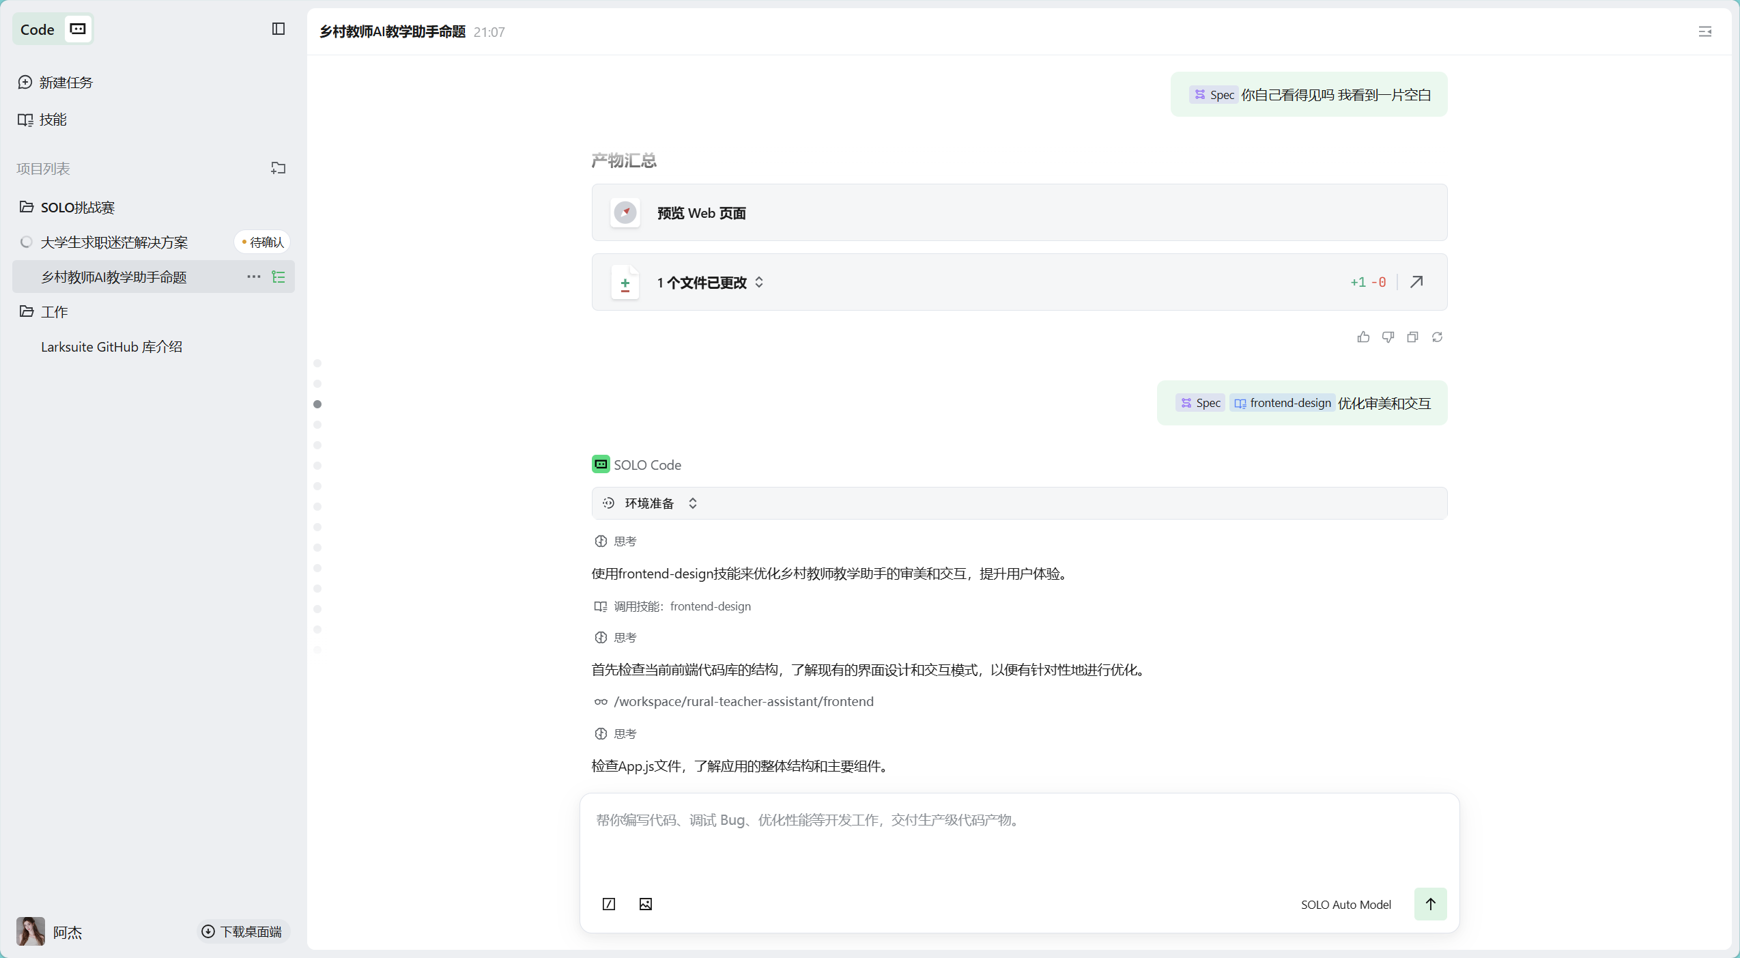The width and height of the screenshot is (1740, 958).
Task: Expand the 1个文件已更改 file list
Action: 759,282
